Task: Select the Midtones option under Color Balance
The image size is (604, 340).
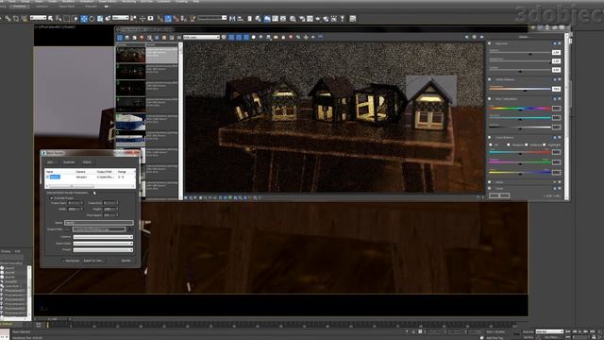Action: (x=527, y=144)
